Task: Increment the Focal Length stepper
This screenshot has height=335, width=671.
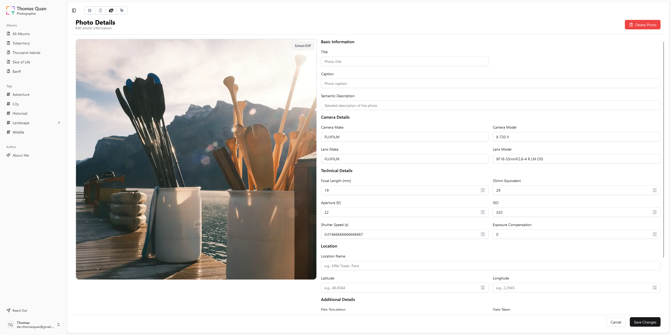Action: pos(483,189)
